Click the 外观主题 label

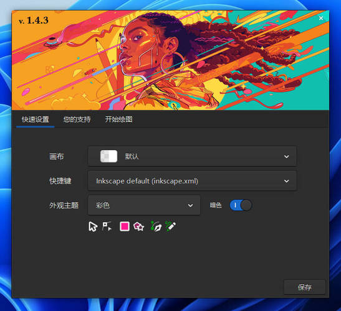click(x=64, y=205)
